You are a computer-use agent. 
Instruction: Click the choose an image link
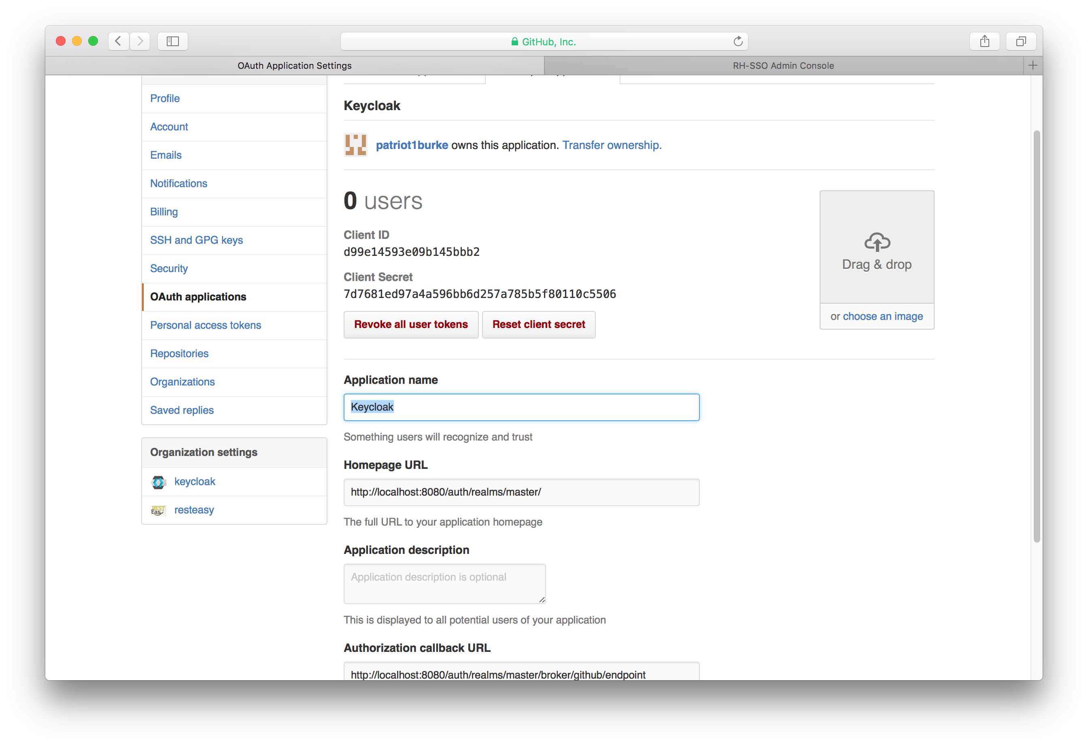coord(882,317)
